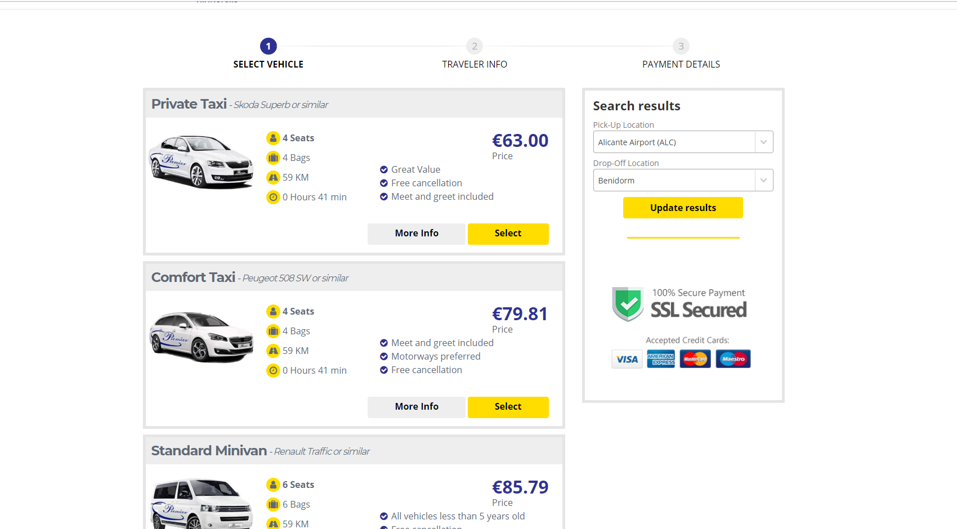The width and height of the screenshot is (957, 529).
Task: Click the Update results button
Action: click(x=683, y=208)
